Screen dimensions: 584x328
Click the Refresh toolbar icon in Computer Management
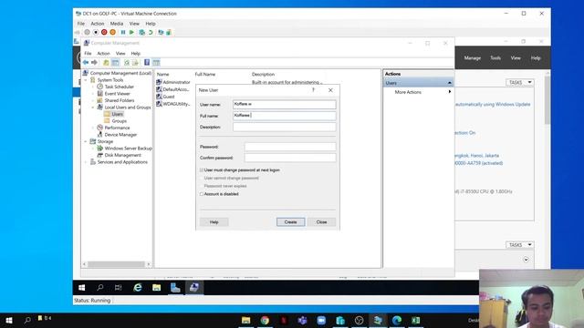tap(127, 63)
